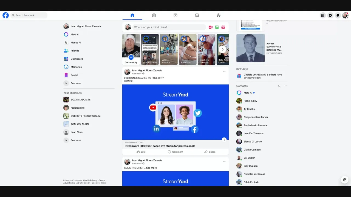Open options menu on first post
Screen dimensions: 351x197
click(224, 72)
